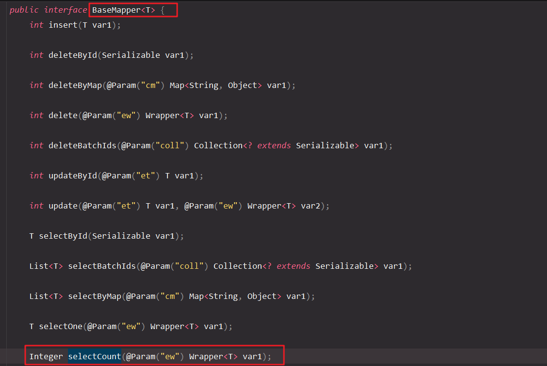Viewport: 547px width, 366px height.
Task: Select the selectCount method name
Action: click(94, 356)
